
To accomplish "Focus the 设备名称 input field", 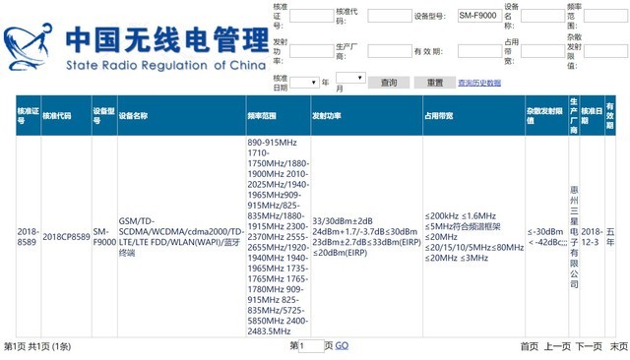I will pyautogui.click(x=542, y=16).
